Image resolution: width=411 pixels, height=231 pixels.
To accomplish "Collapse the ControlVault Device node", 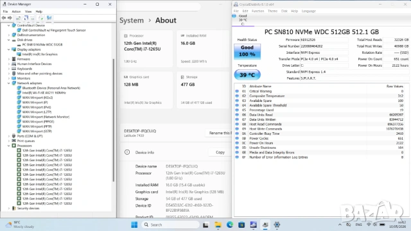I will pyautogui.click(x=8, y=26).
